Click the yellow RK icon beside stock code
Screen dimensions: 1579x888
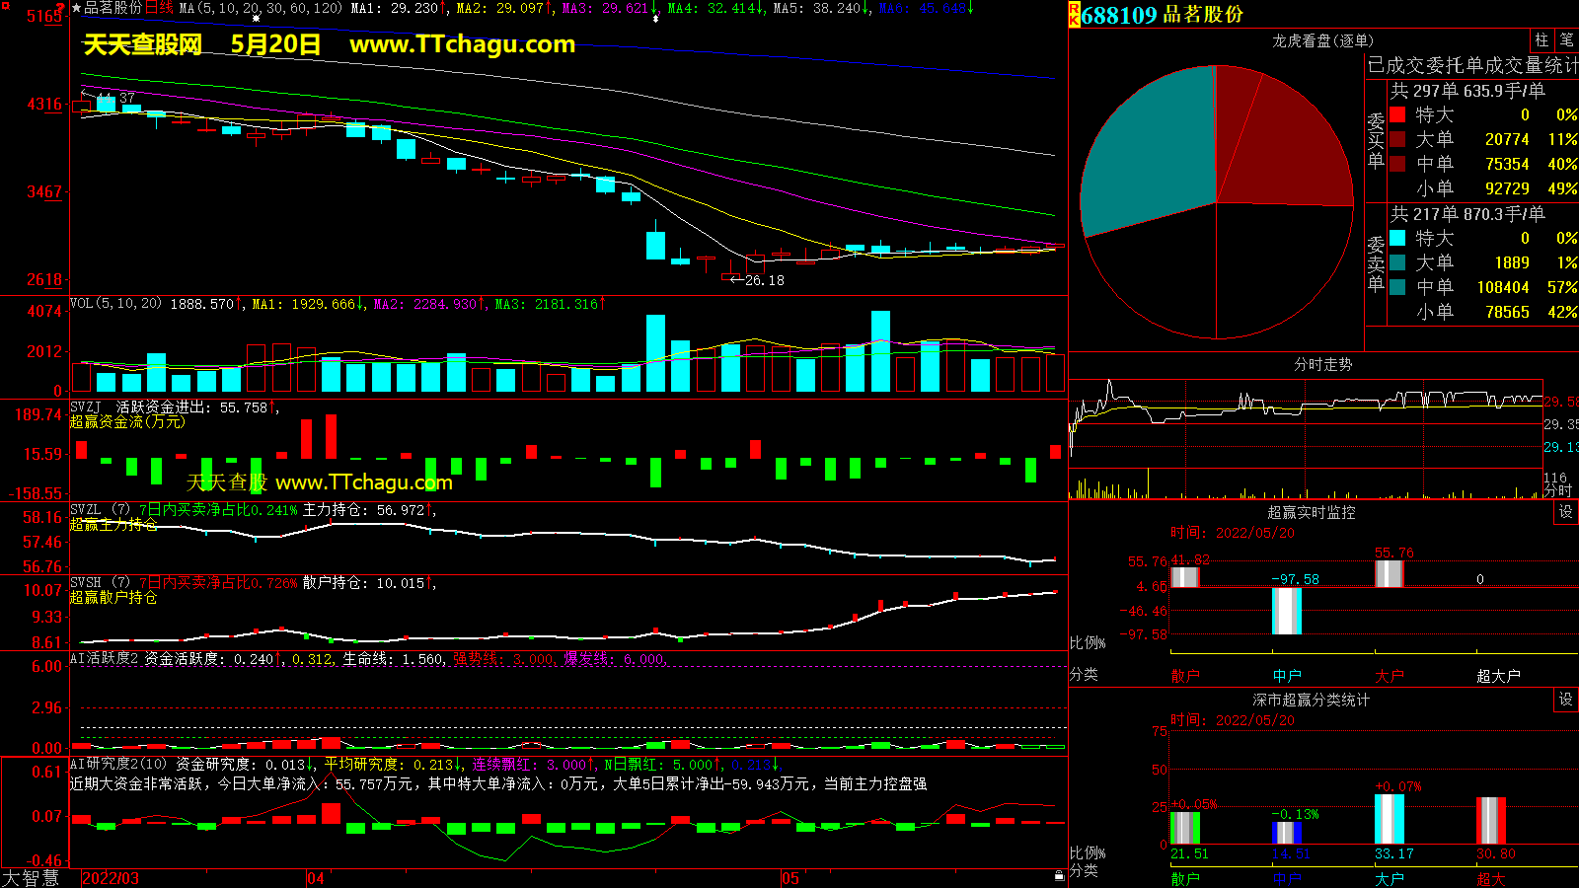click(1074, 14)
